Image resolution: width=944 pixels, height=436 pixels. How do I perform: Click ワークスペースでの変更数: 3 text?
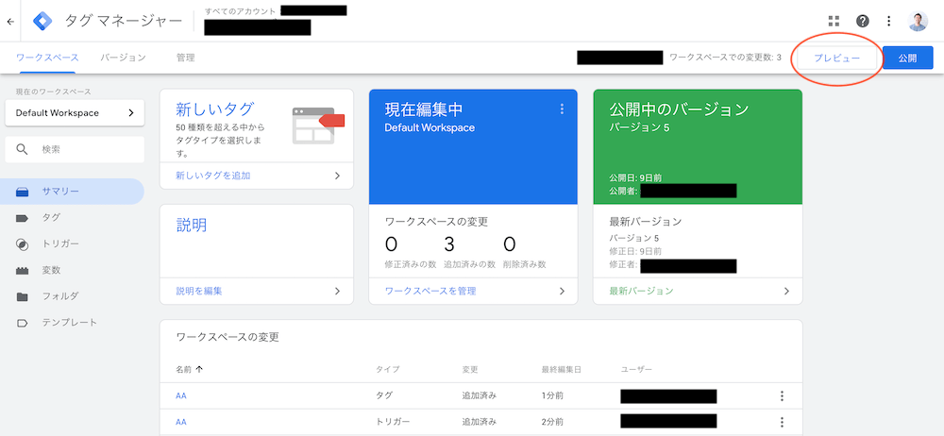pos(725,58)
